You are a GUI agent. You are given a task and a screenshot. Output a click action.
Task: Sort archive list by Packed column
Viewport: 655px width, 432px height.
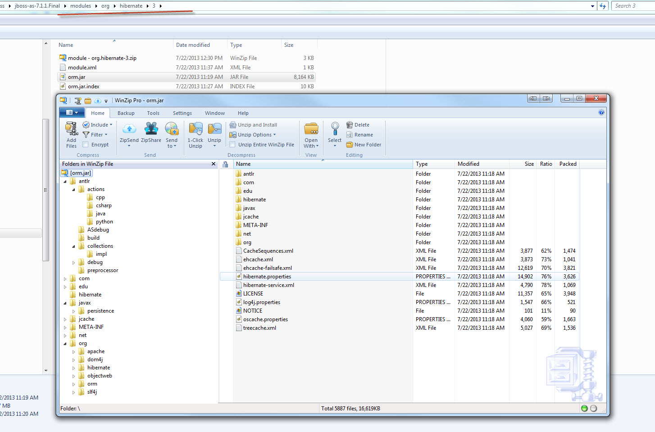(568, 164)
